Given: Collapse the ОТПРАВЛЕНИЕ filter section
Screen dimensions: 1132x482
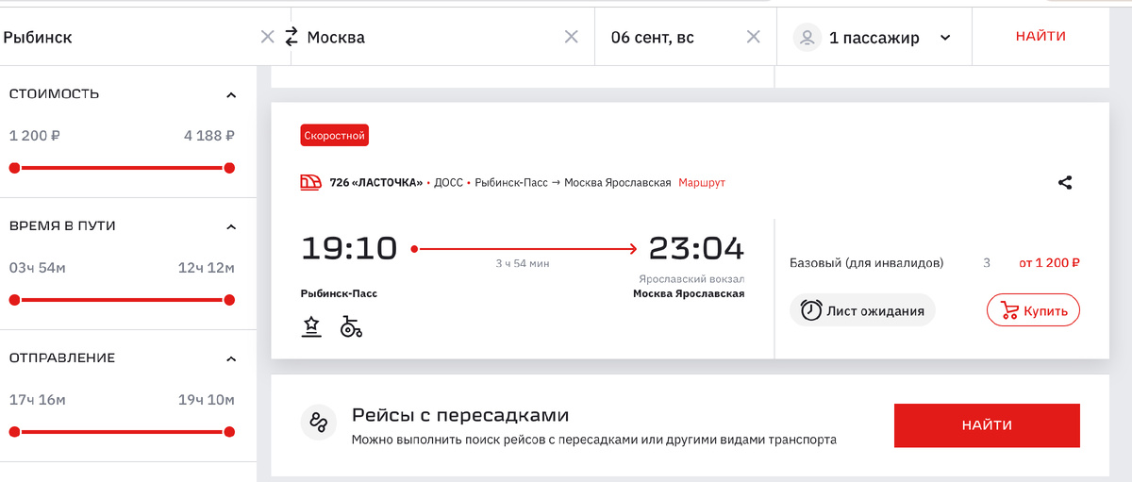Looking at the screenshot, I should (x=231, y=358).
